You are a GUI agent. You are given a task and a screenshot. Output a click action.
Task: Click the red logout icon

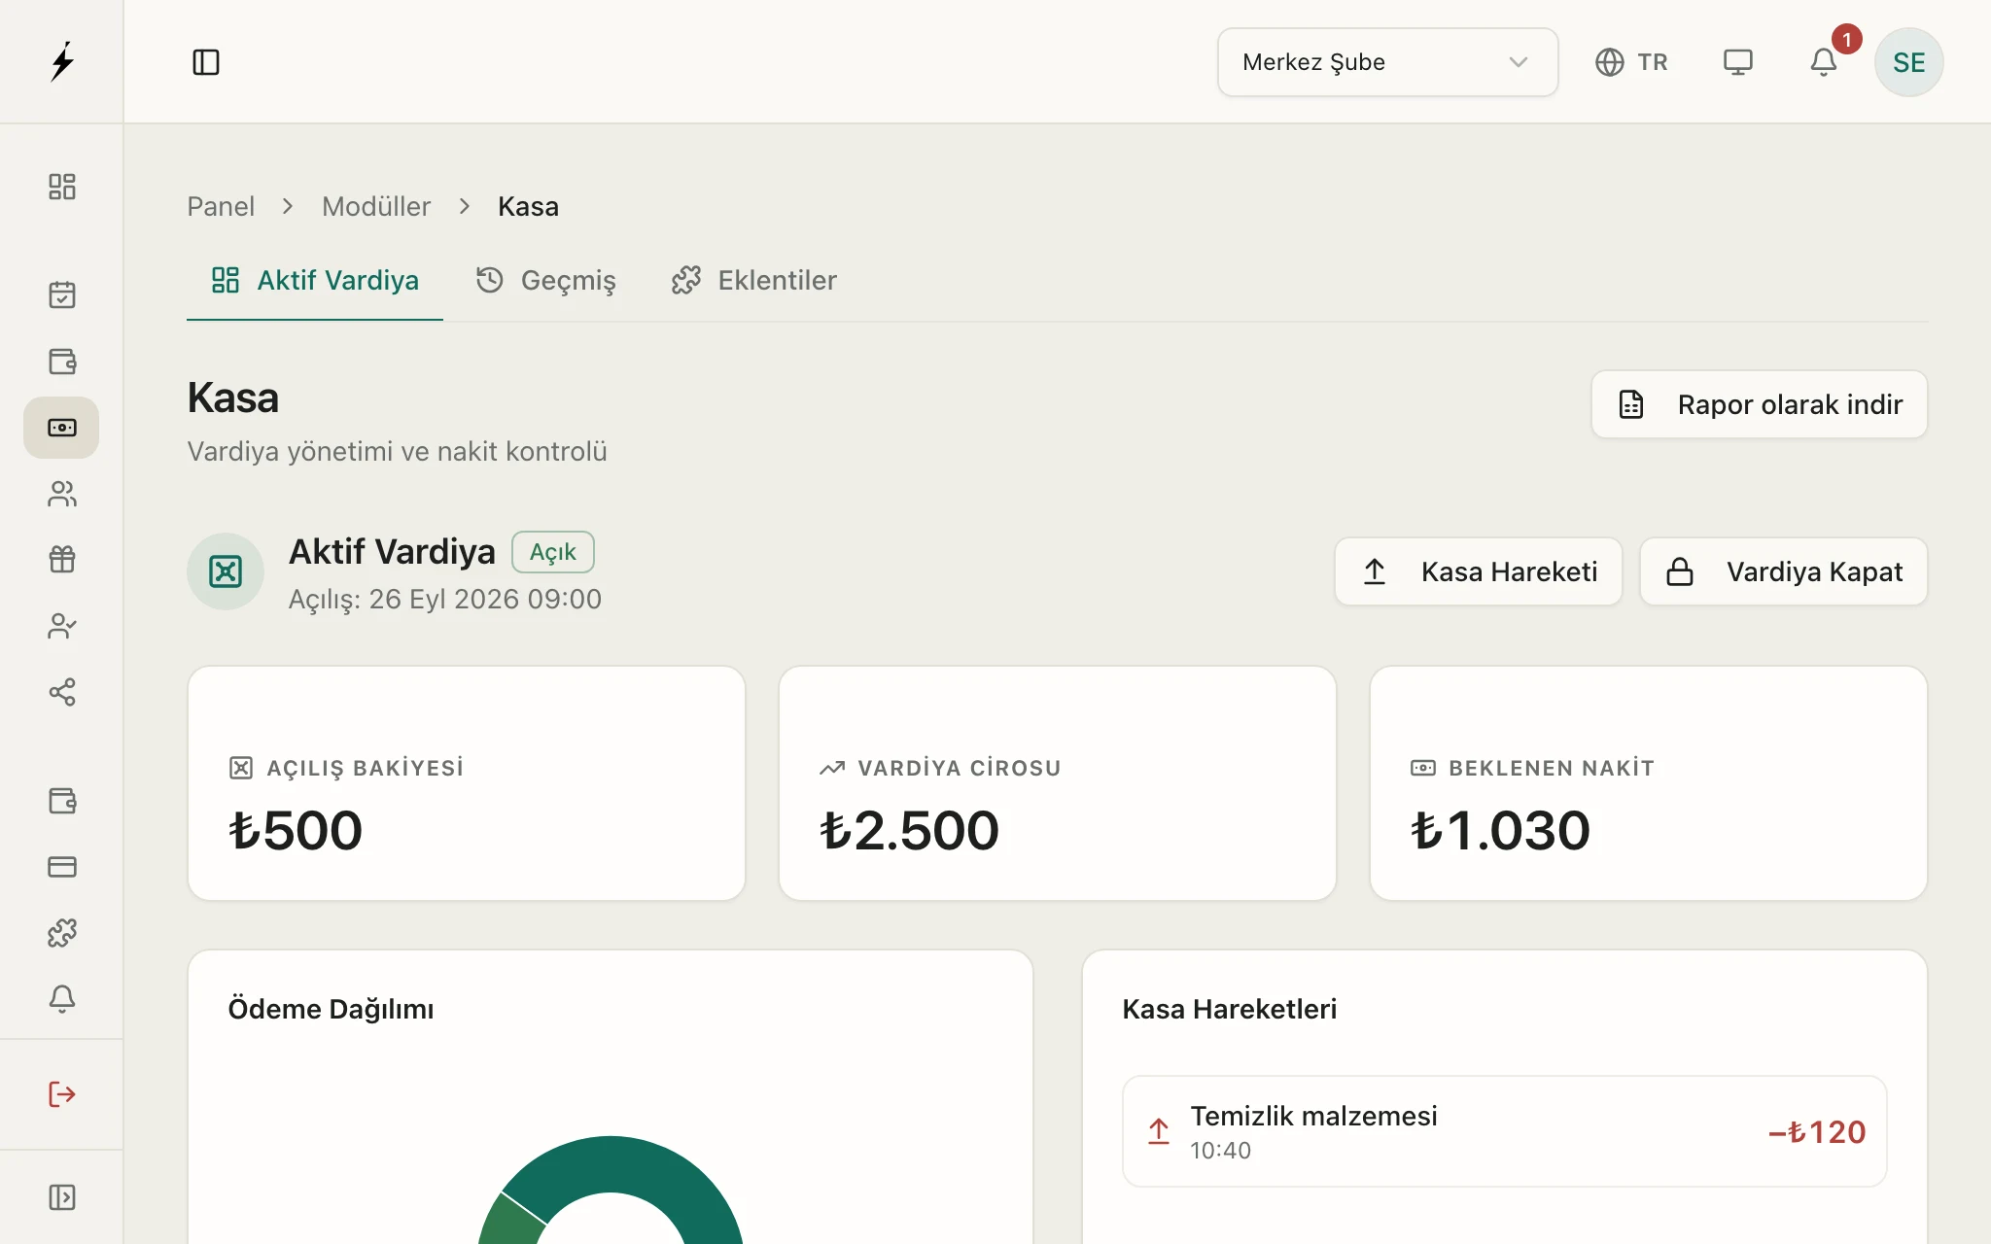(62, 1094)
